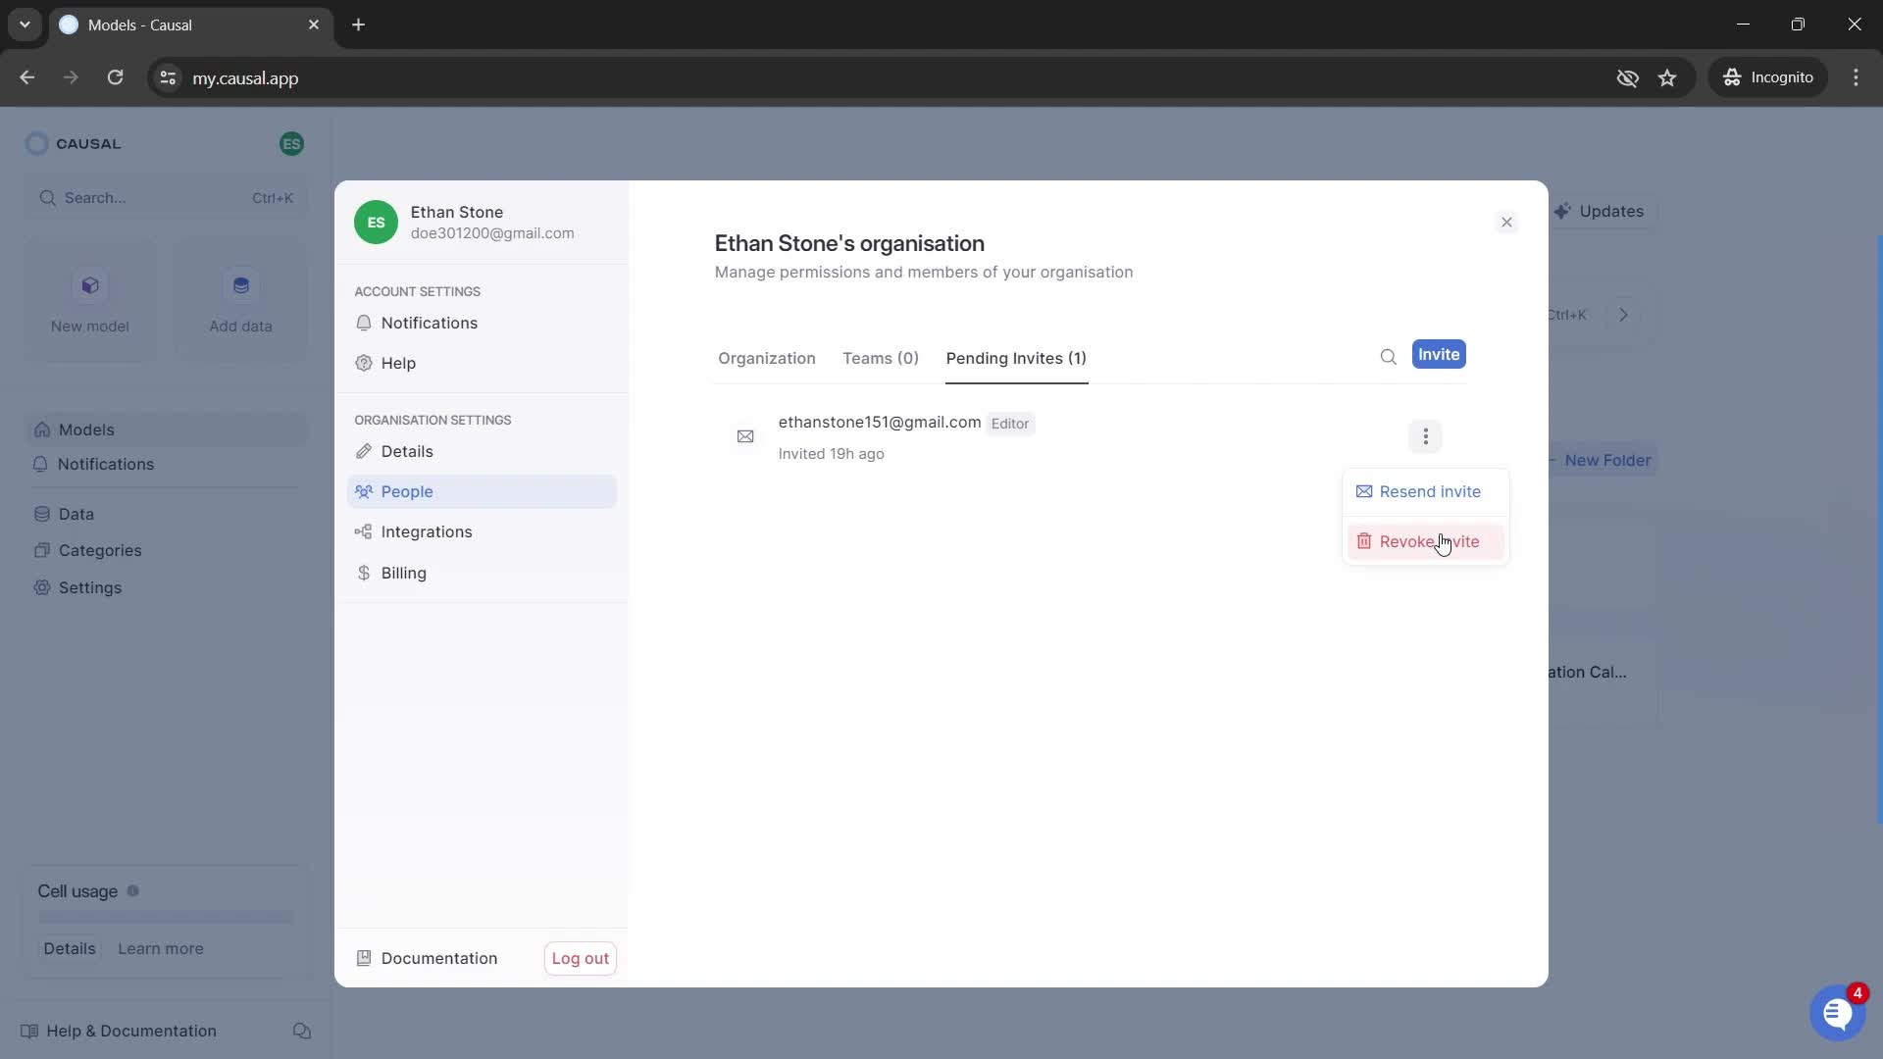
Task: Expand the Pending Invites (1) tab
Action: (x=1015, y=357)
